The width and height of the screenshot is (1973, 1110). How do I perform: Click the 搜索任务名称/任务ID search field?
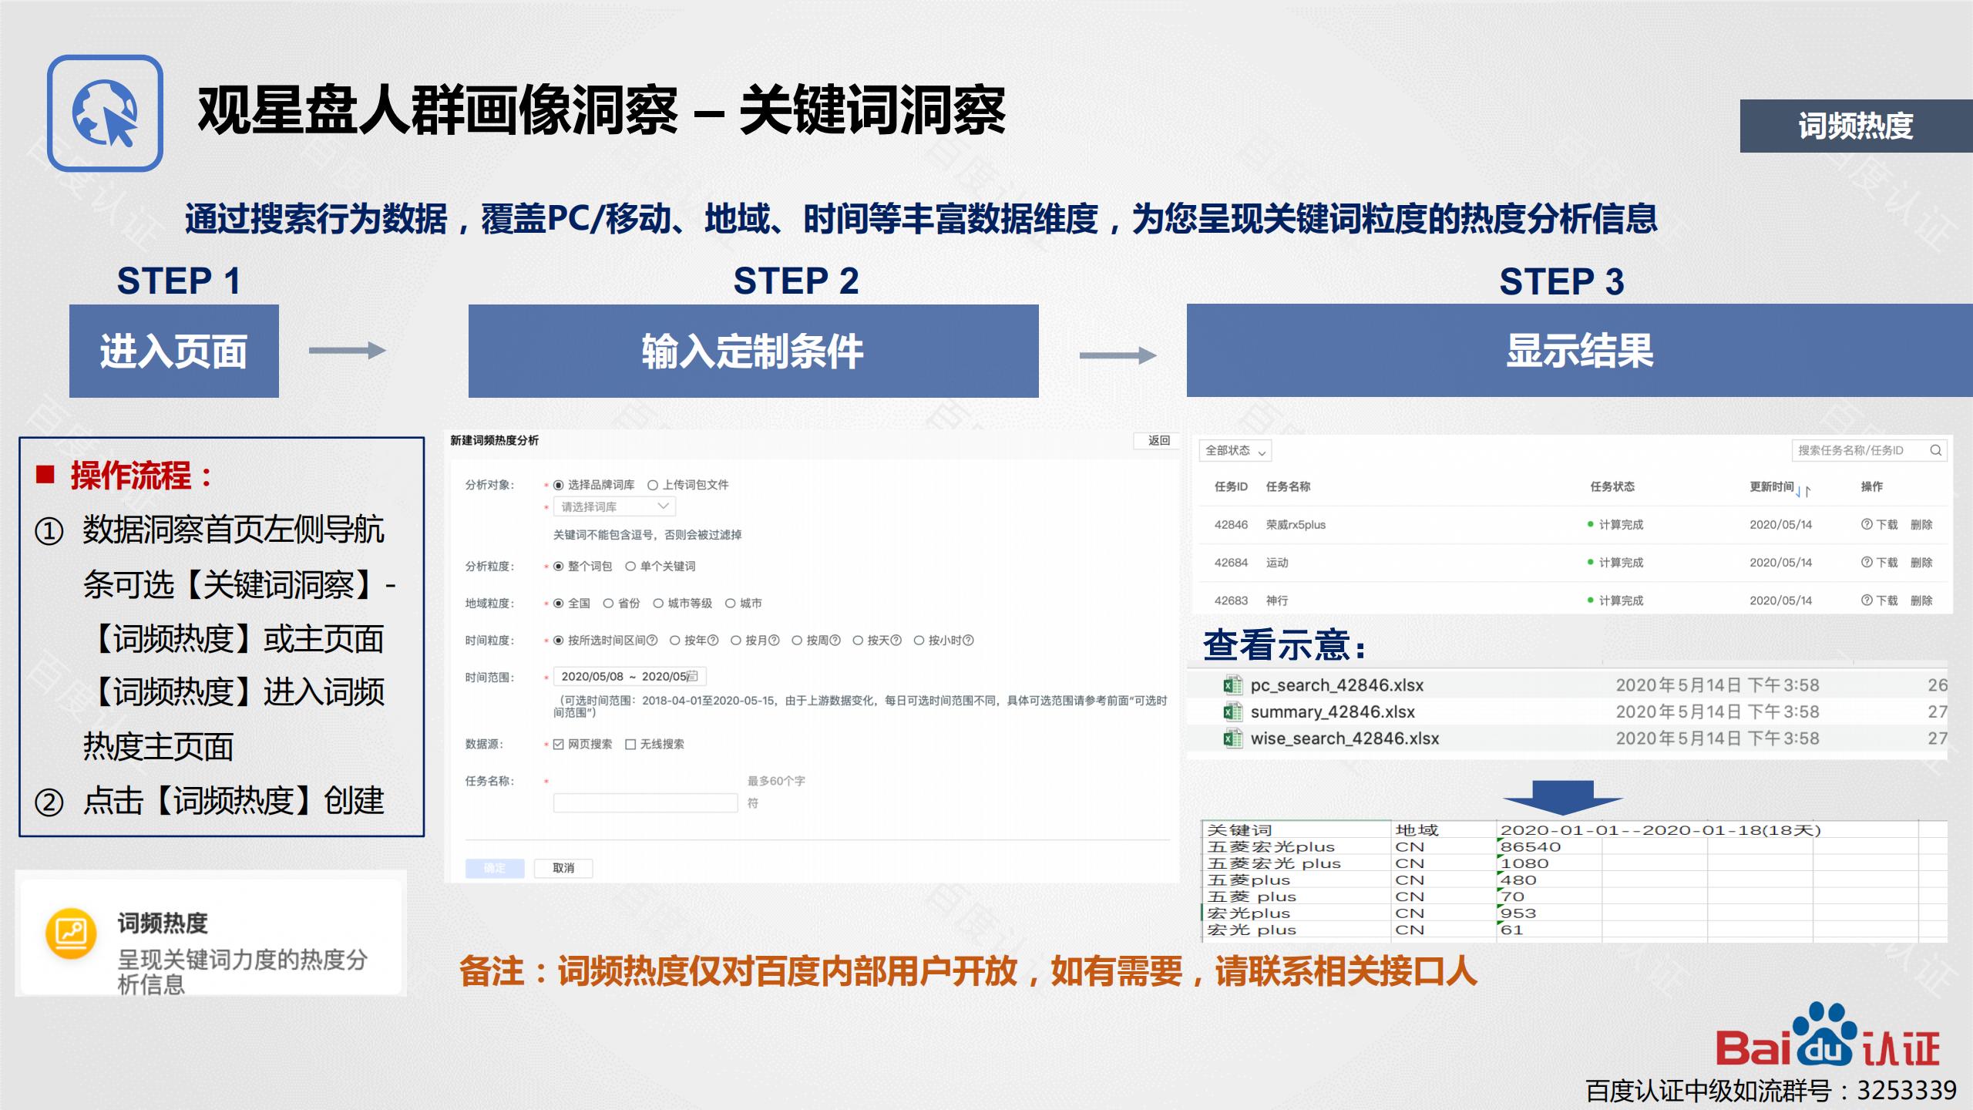tap(1869, 450)
